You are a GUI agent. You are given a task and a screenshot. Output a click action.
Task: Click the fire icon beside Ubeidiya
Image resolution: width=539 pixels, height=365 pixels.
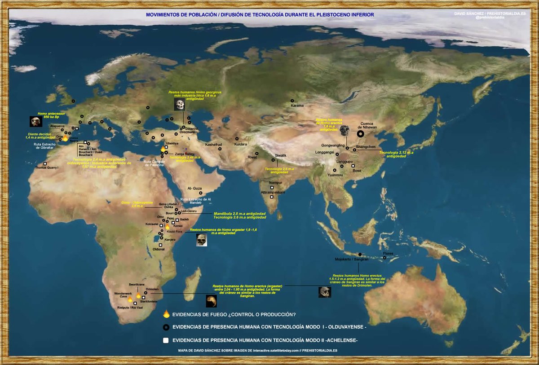pos(163,148)
